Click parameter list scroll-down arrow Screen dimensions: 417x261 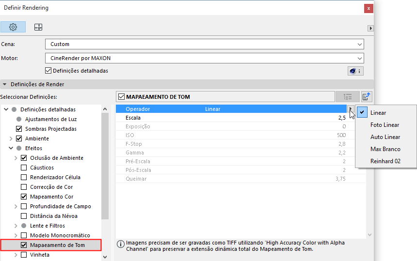[369, 235]
